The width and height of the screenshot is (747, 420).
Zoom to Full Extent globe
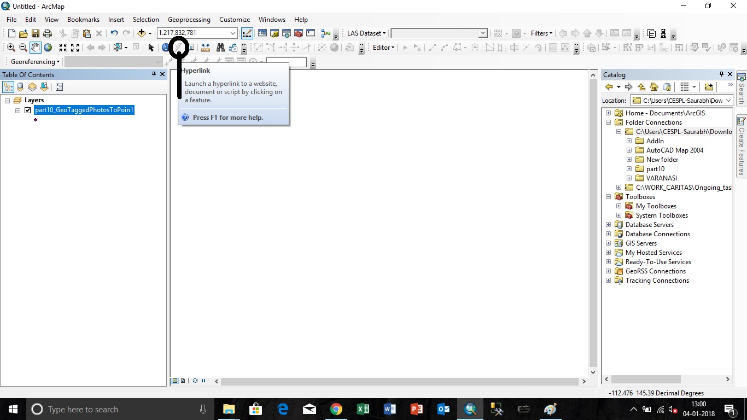tap(48, 48)
